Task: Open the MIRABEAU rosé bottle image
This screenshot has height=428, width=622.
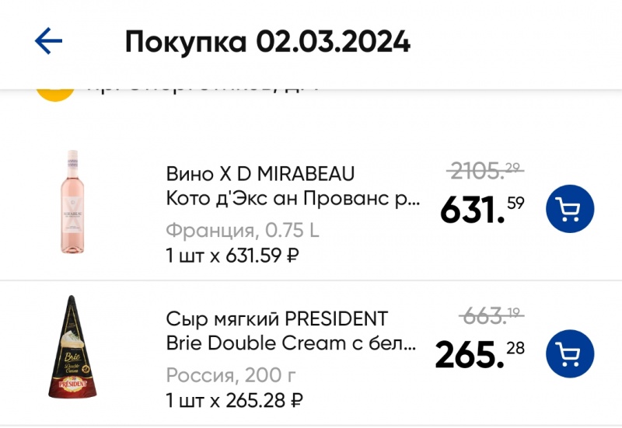Action: pos(75,203)
